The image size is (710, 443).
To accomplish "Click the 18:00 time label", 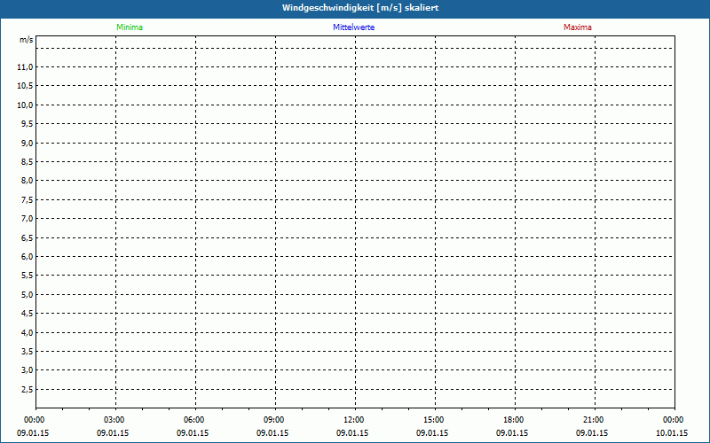I will point(514,420).
